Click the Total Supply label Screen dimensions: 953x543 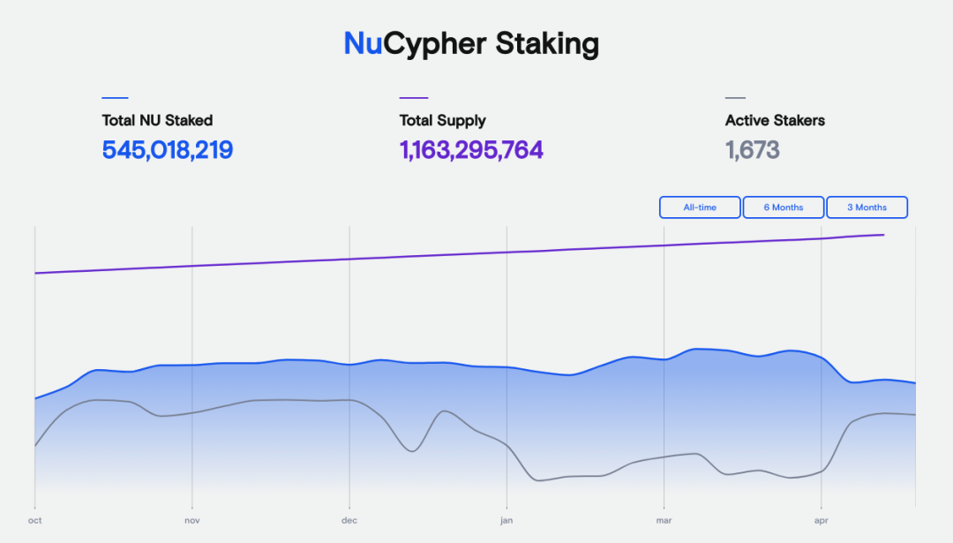[x=442, y=120]
